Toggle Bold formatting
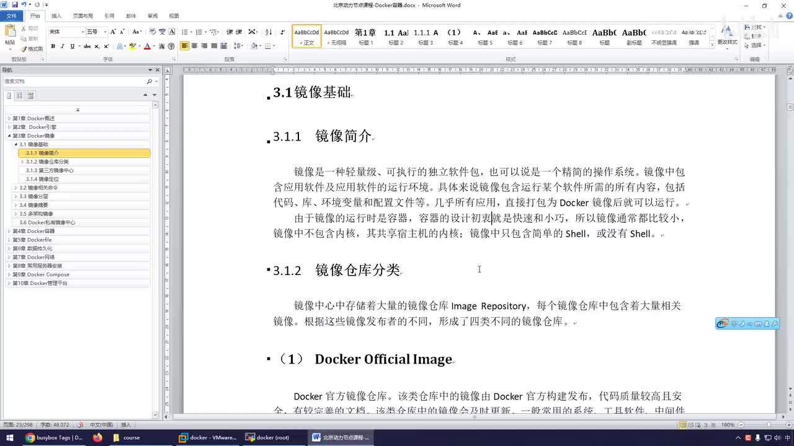Viewport: 794px width, 446px height. point(53,46)
